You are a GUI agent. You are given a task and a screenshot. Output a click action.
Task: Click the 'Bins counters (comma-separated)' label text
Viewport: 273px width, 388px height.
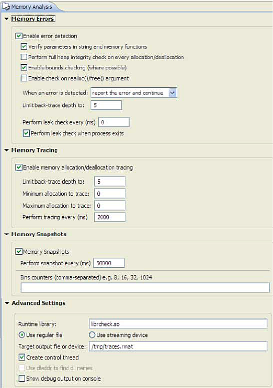[x=61, y=277]
